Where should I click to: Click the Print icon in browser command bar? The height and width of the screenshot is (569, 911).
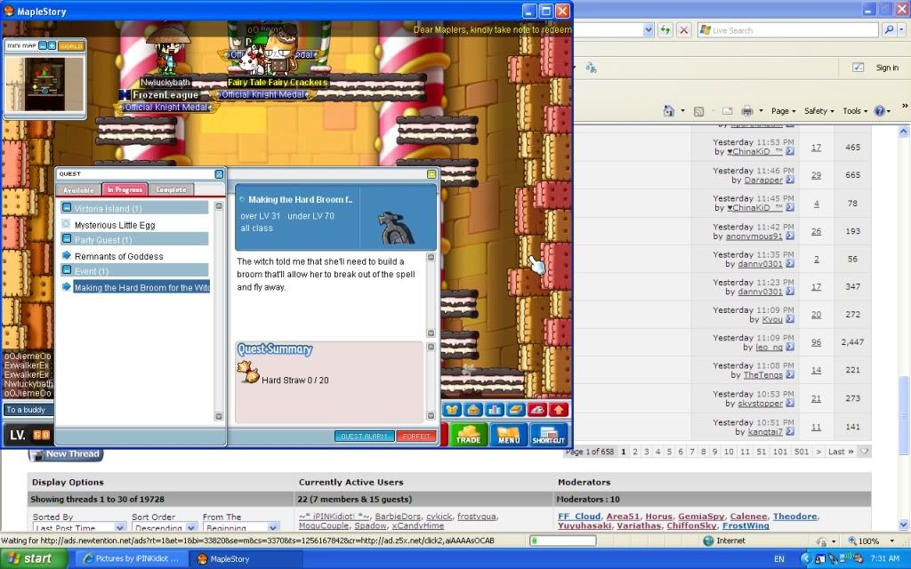747,111
